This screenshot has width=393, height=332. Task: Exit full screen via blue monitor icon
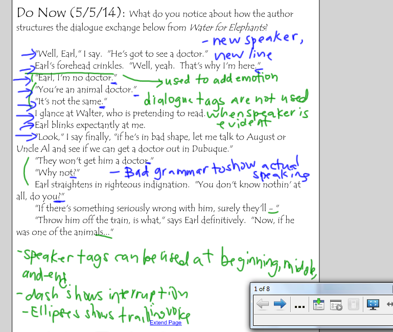pyautogui.click(x=373, y=304)
